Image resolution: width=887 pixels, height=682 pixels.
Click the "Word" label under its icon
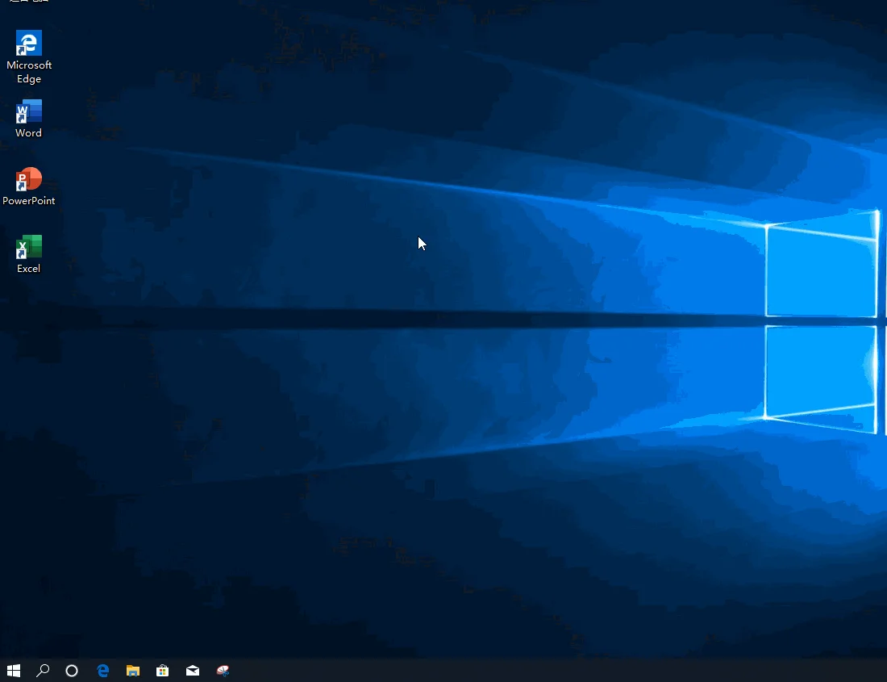point(28,133)
